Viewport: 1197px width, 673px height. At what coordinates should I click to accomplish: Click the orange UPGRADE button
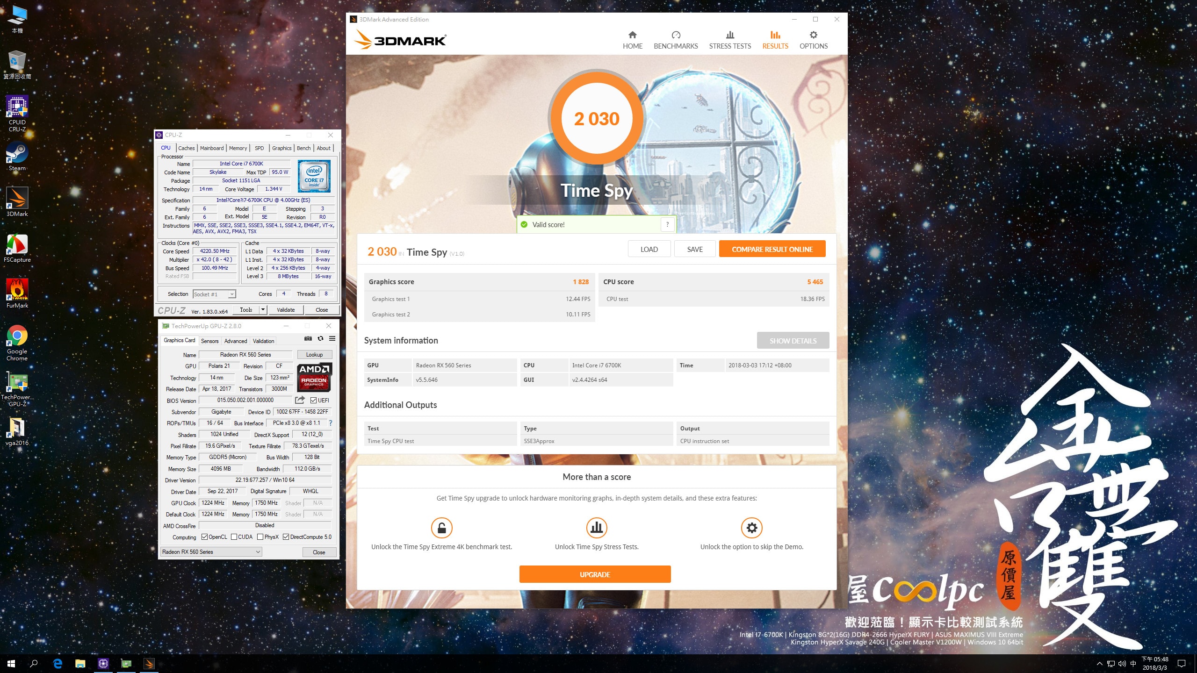pos(595,574)
